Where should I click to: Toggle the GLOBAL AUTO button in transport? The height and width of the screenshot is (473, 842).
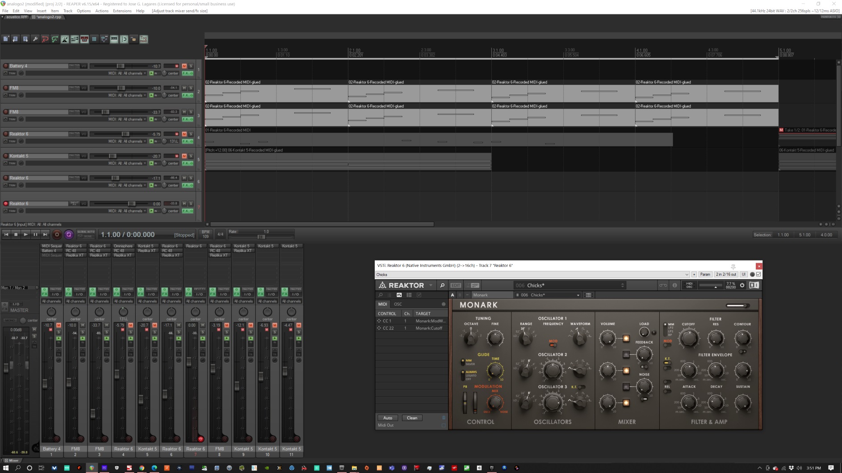(x=86, y=232)
